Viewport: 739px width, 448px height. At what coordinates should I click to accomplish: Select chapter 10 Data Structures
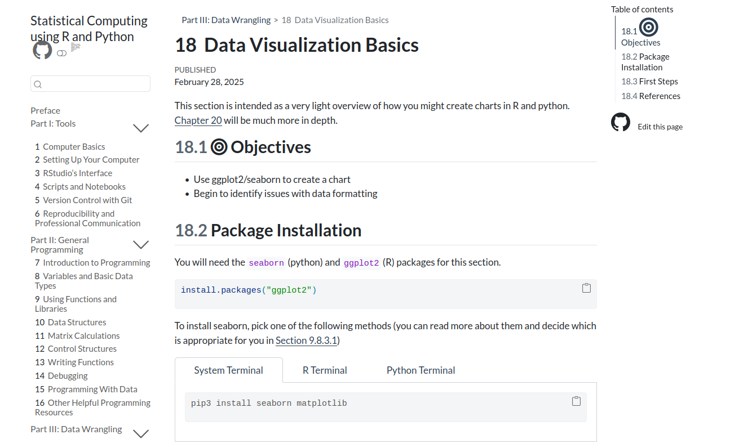pyautogui.click(x=70, y=322)
